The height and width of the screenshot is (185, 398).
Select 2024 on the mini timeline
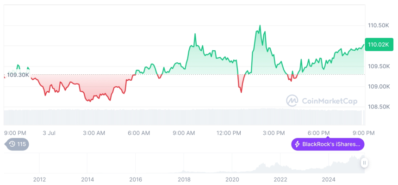click(x=328, y=179)
